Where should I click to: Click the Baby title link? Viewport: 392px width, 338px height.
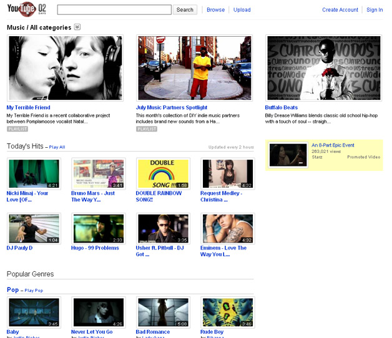12,332
